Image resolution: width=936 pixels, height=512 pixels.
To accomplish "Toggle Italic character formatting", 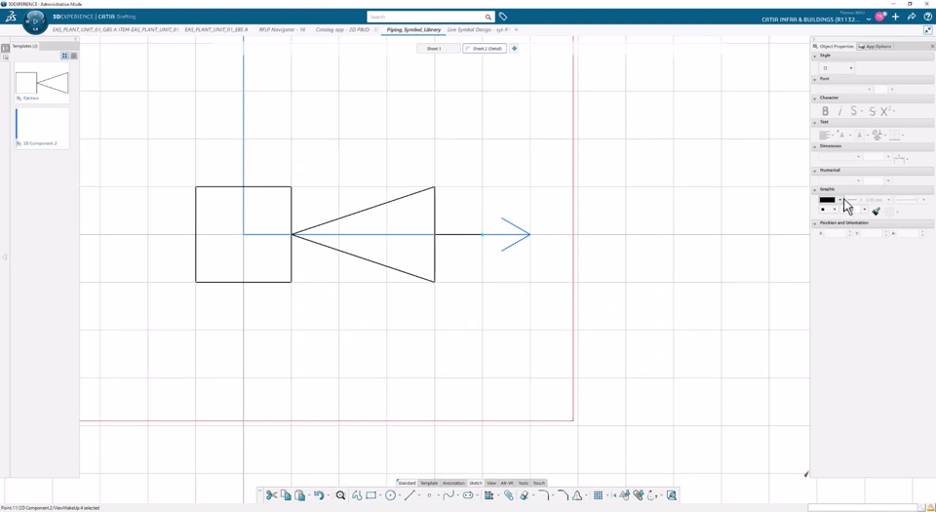I will tap(839, 111).
